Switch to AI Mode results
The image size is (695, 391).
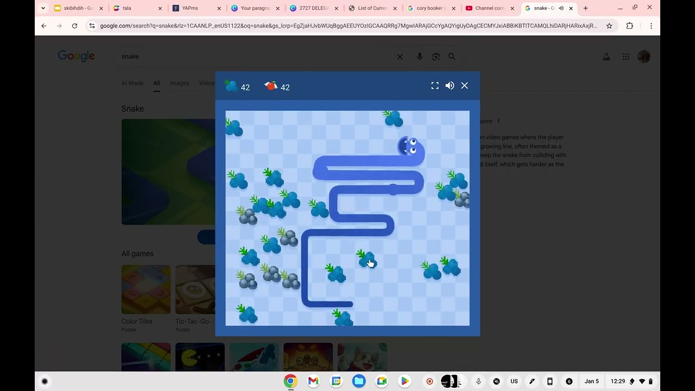pos(132,83)
